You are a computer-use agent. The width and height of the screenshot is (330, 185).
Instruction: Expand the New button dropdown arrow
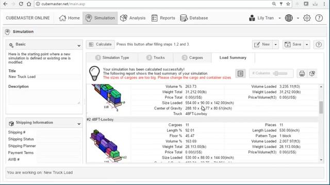coord(276,45)
